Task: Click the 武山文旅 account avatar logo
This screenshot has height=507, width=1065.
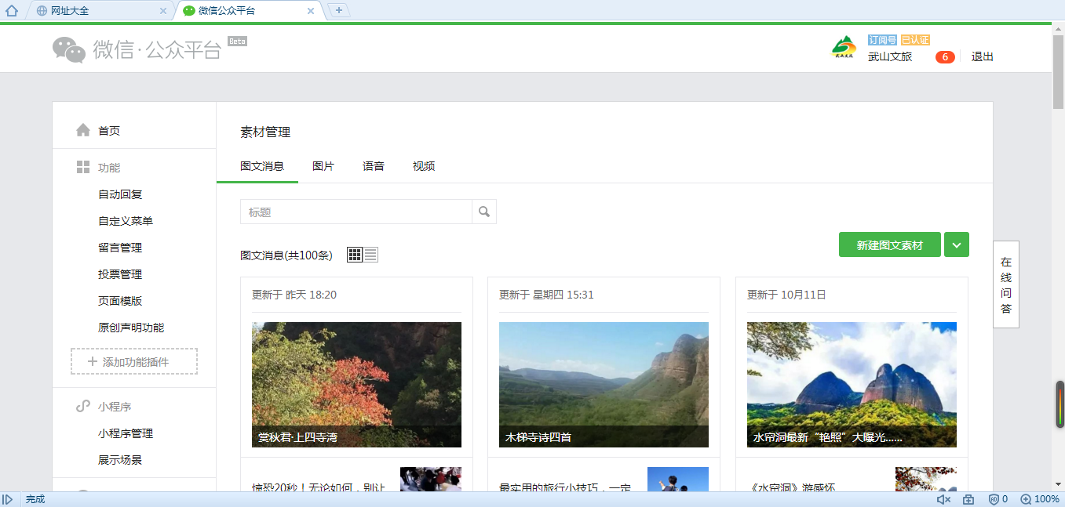Action: [844, 48]
